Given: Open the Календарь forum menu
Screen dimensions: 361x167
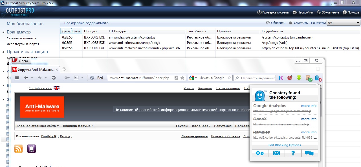Looking at the screenshot, I should click(x=201, y=126).
